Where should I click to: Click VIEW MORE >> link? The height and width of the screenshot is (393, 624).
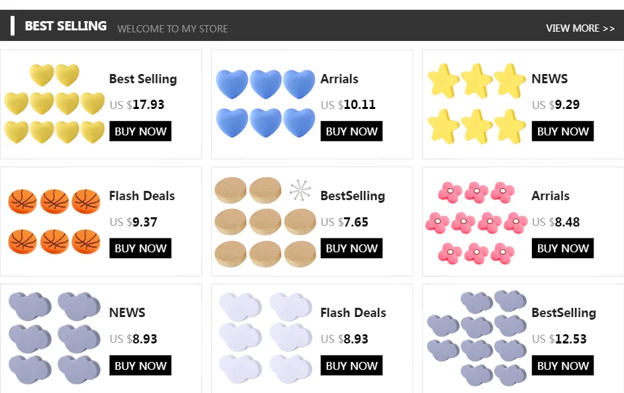tap(580, 28)
